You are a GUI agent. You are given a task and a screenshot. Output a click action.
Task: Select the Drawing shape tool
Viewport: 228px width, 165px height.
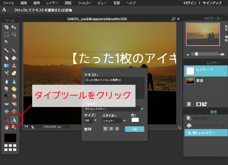[14, 73]
